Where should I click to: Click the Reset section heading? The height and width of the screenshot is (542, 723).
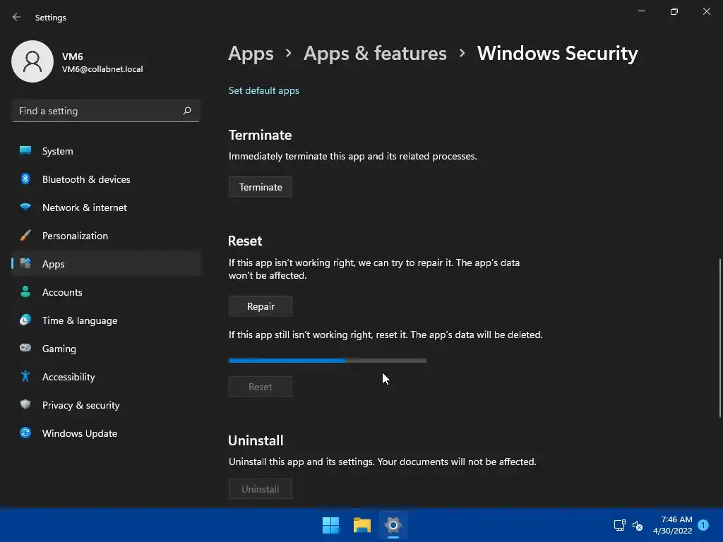(x=245, y=241)
